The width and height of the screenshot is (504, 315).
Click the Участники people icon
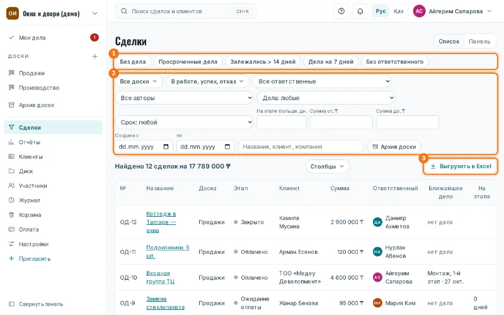click(x=11, y=185)
